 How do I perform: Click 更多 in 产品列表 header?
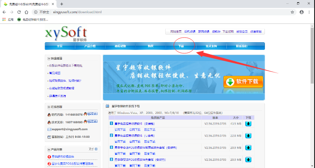pyautogui.click(x=93, y=149)
